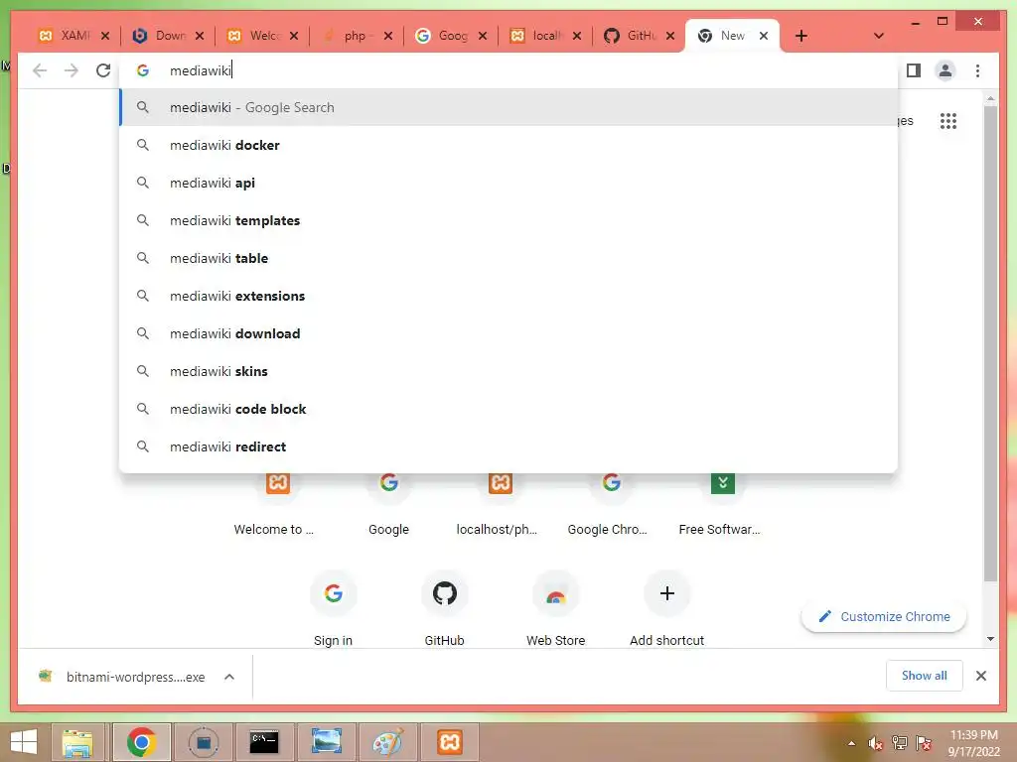Select the 'mediawiki docker' suggestion
The width and height of the screenshot is (1017, 762).
coord(509,145)
